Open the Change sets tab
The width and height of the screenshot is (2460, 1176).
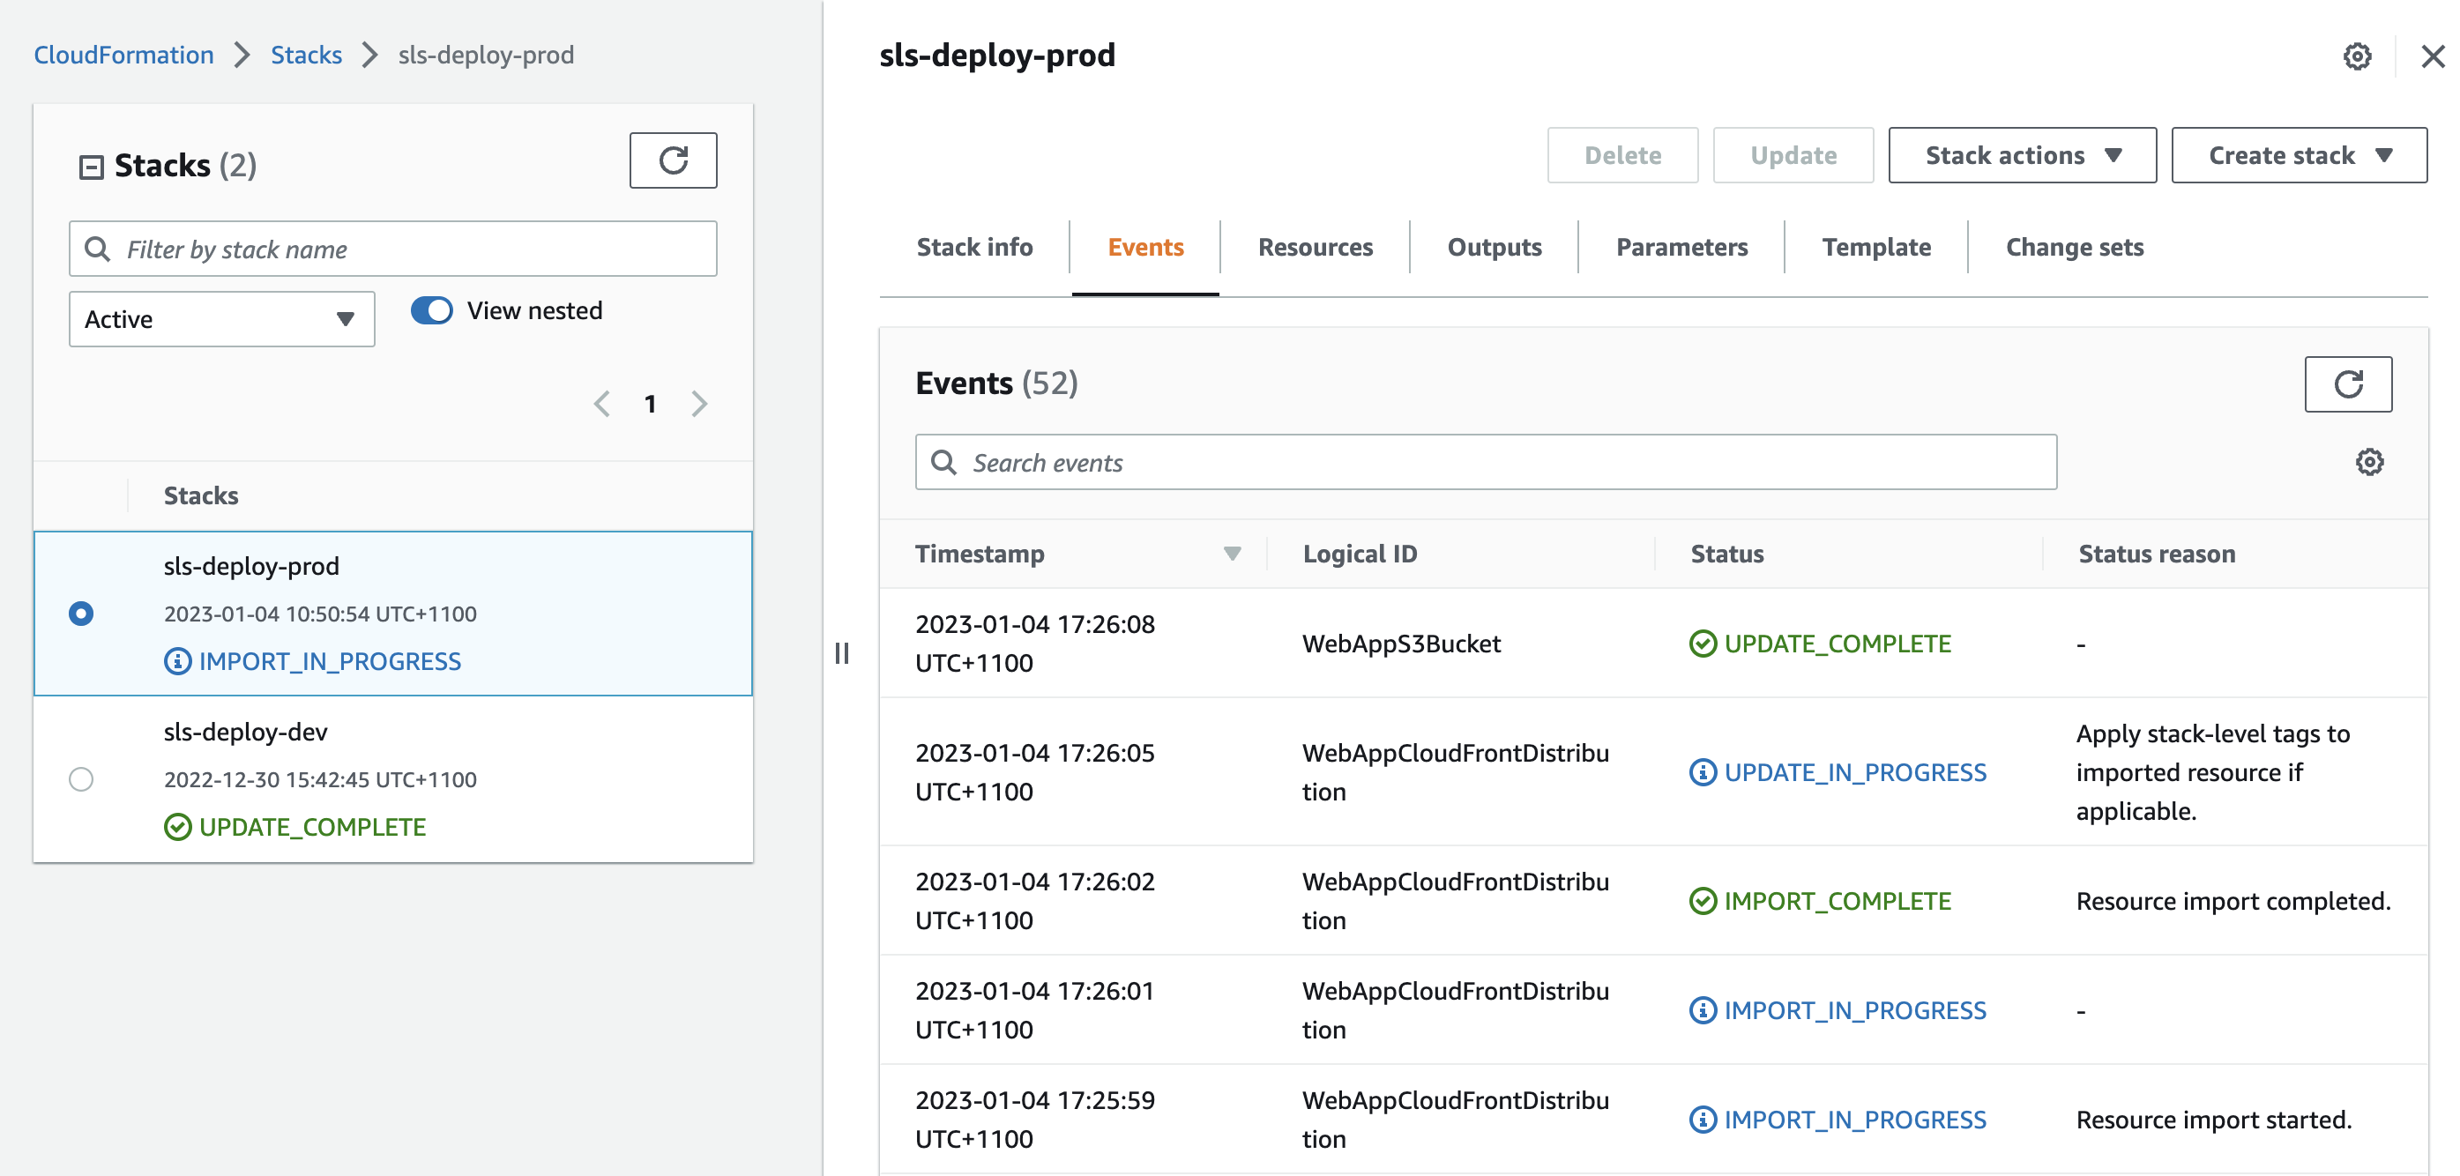pyautogui.click(x=2074, y=247)
